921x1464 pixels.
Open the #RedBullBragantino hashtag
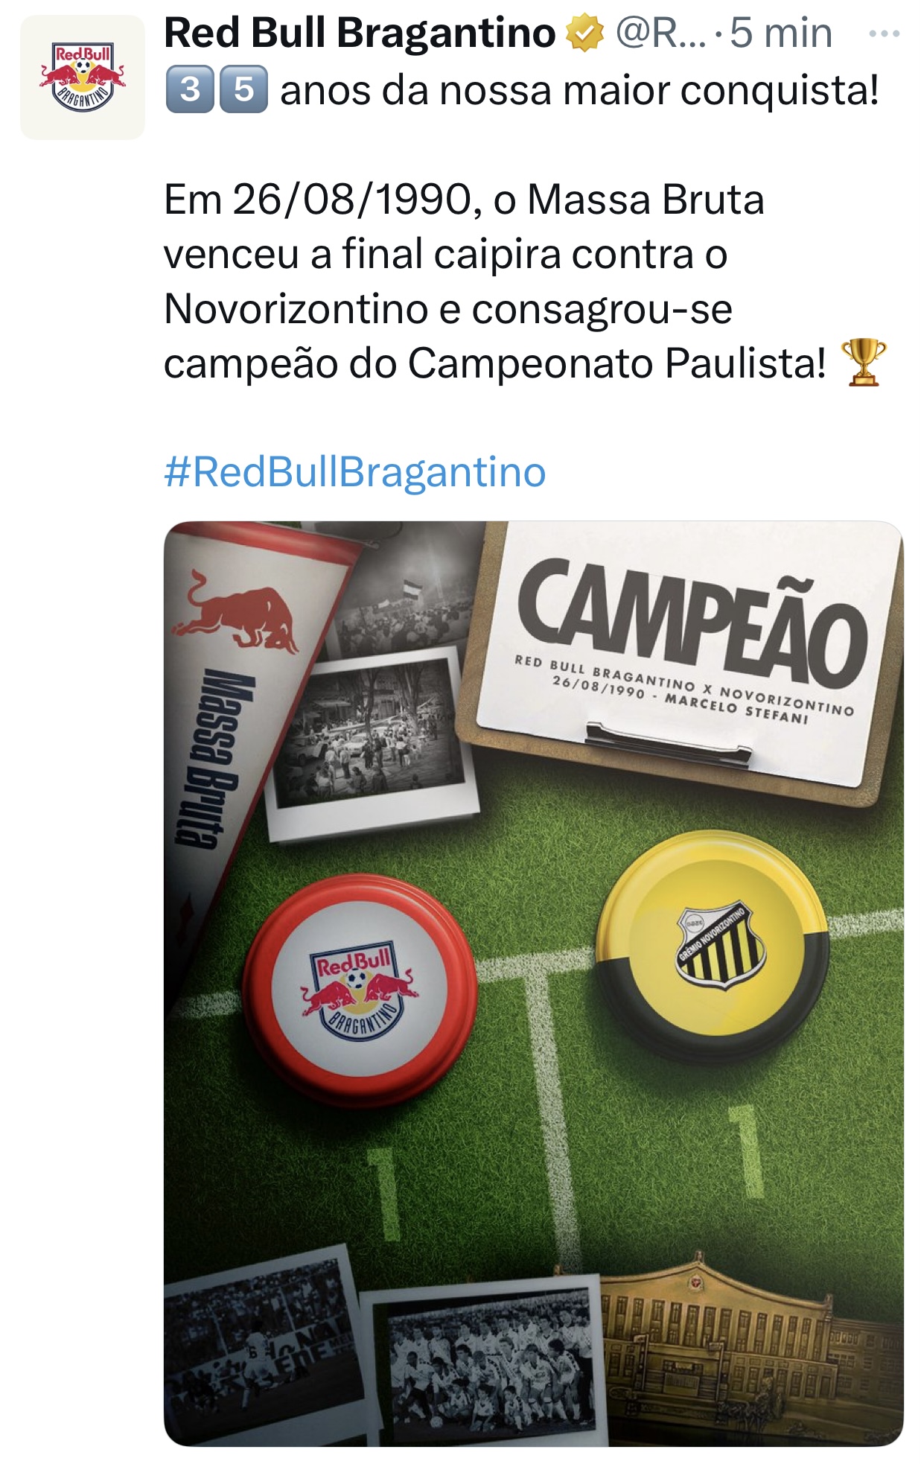click(x=354, y=472)
